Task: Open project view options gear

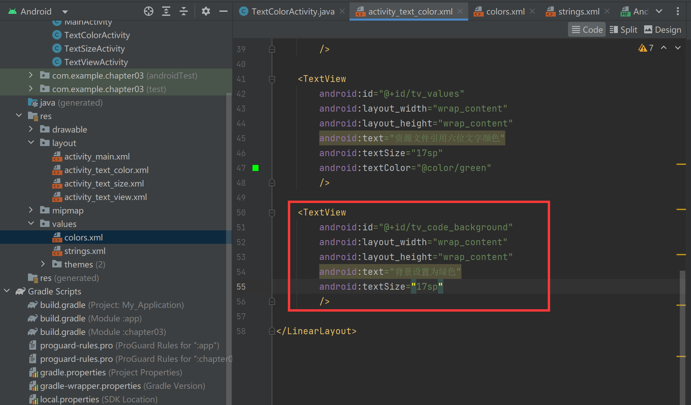Action: click(206, 11)
